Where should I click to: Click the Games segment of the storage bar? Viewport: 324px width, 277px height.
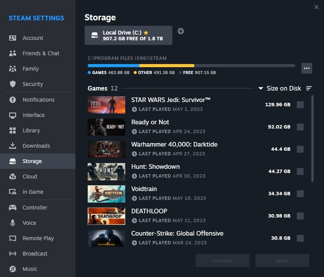click(x=113, y=66)
